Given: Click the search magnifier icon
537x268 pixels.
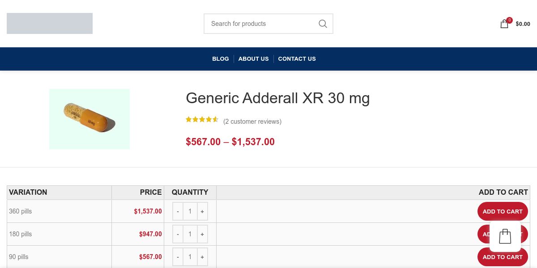Looking at the screenshot, I should [323, 24].
